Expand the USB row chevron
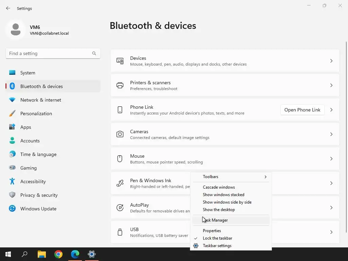The height and width of the screenshot is (261, 348). pos(331,232)
